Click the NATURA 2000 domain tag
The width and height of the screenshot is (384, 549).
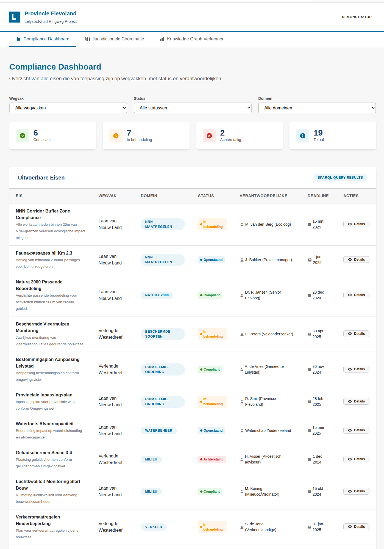pos(157,295)
